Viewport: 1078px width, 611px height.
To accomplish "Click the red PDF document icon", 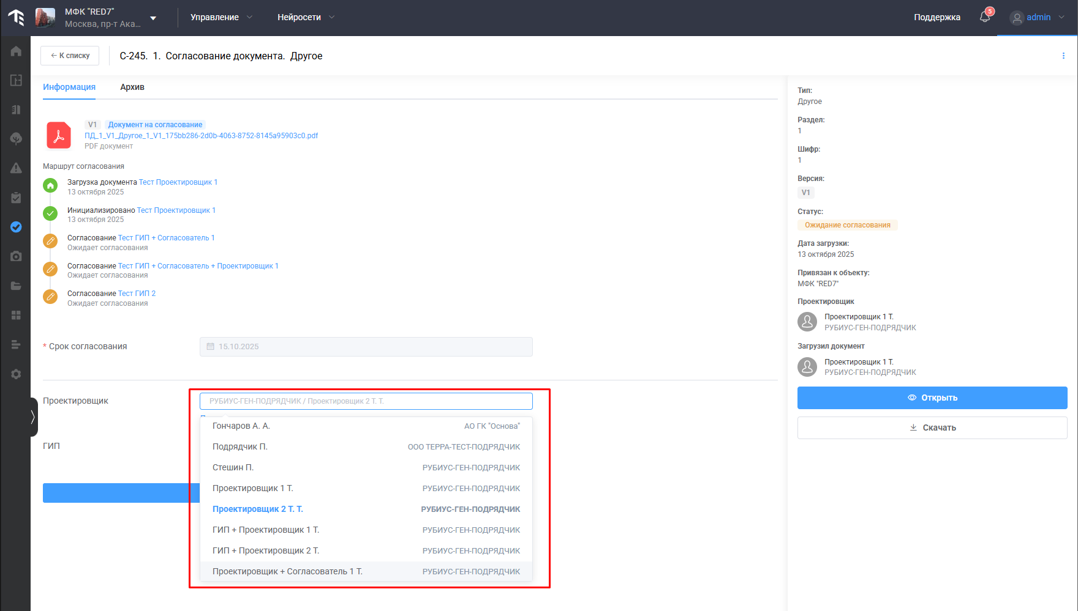I will (59, 135).
